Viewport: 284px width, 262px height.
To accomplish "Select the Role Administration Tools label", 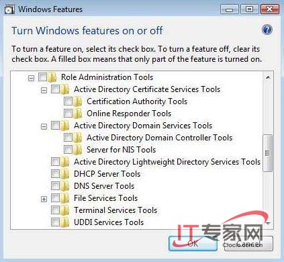I will click(107, 77).
